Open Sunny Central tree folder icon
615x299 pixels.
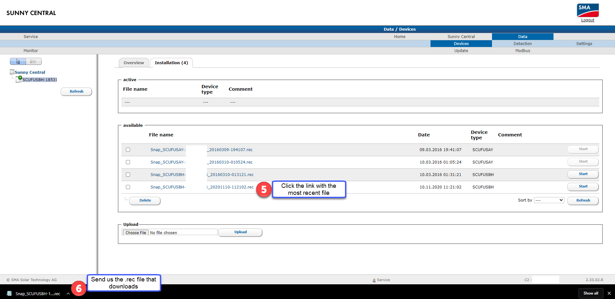[12, 72]
